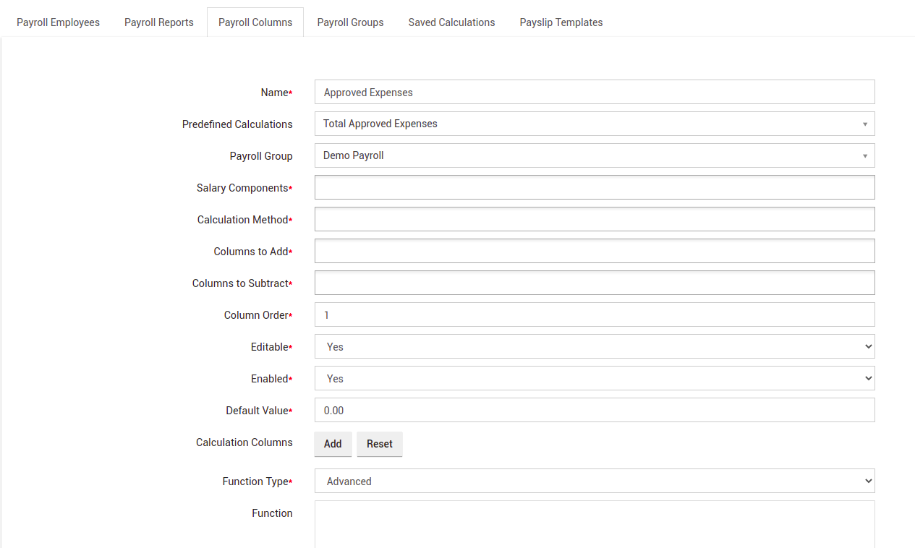Click the Calculation Method field

595,219
